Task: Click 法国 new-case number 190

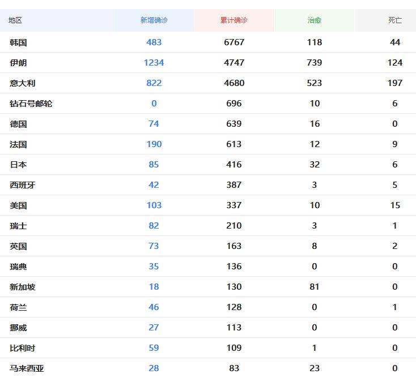Action: click(154, 144)
